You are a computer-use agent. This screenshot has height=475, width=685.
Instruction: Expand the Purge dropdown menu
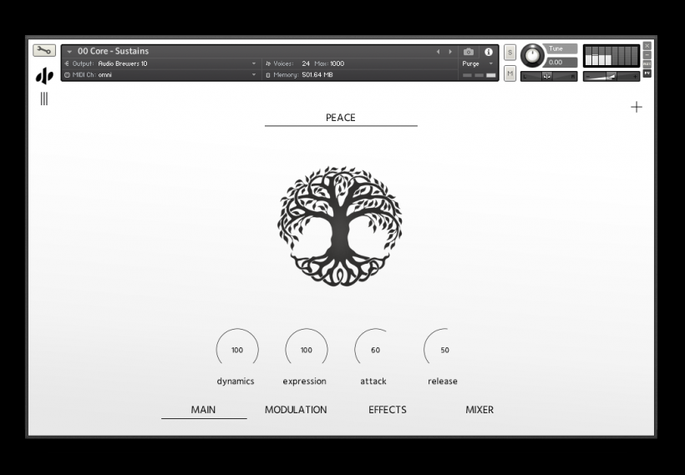[479, 63]
